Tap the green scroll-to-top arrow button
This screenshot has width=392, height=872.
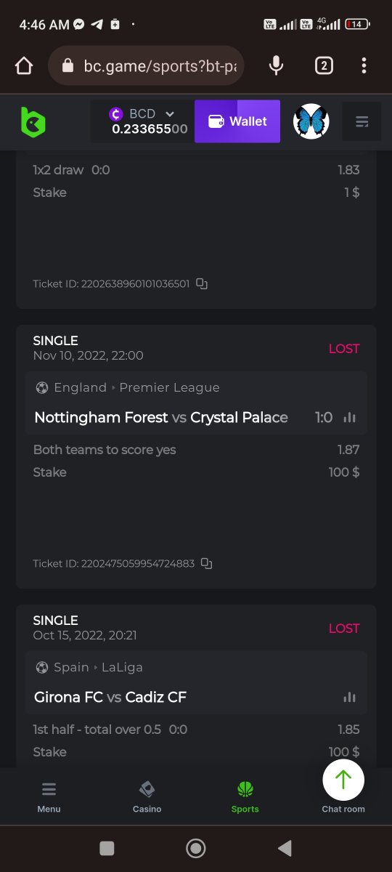pos(343,780)
